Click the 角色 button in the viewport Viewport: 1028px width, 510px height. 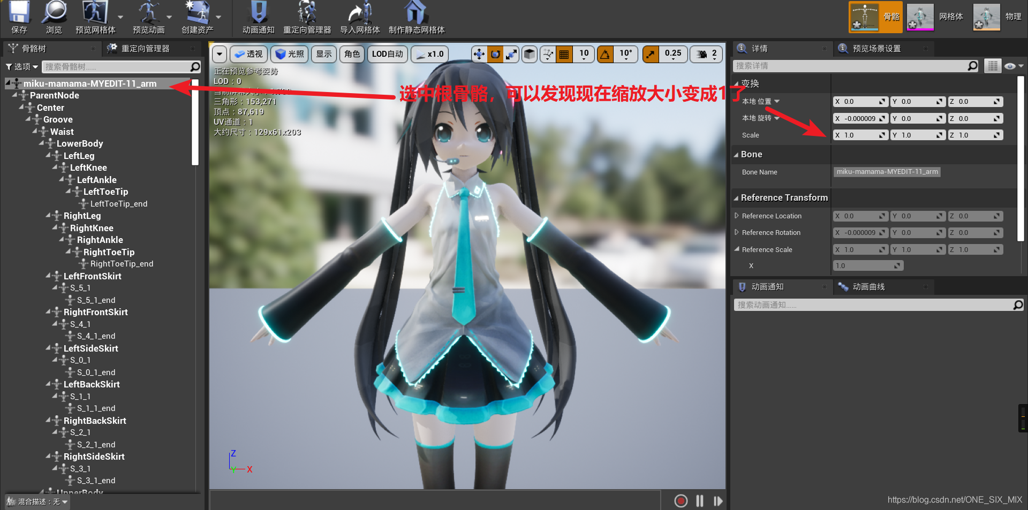pos(352,54)
